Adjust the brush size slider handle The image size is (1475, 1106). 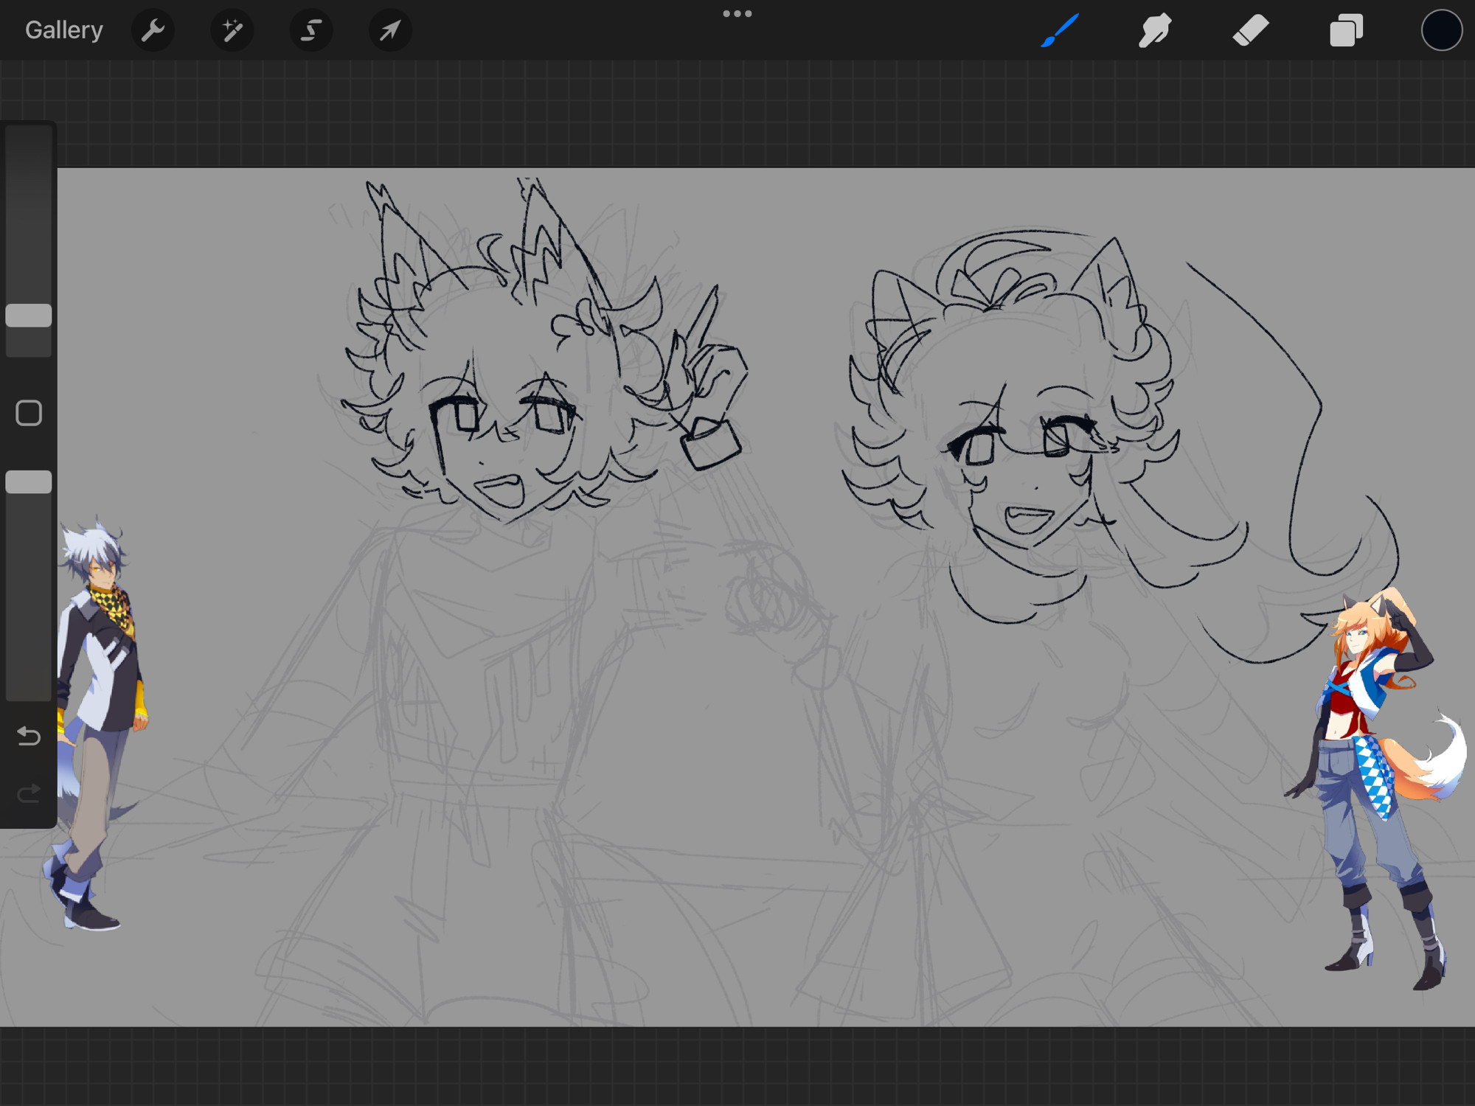coord(29,316)
